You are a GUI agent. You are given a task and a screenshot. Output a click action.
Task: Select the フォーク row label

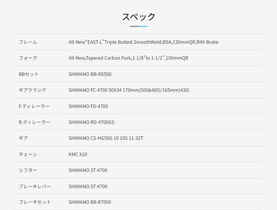pyautogui.click(x=28, y=58)
